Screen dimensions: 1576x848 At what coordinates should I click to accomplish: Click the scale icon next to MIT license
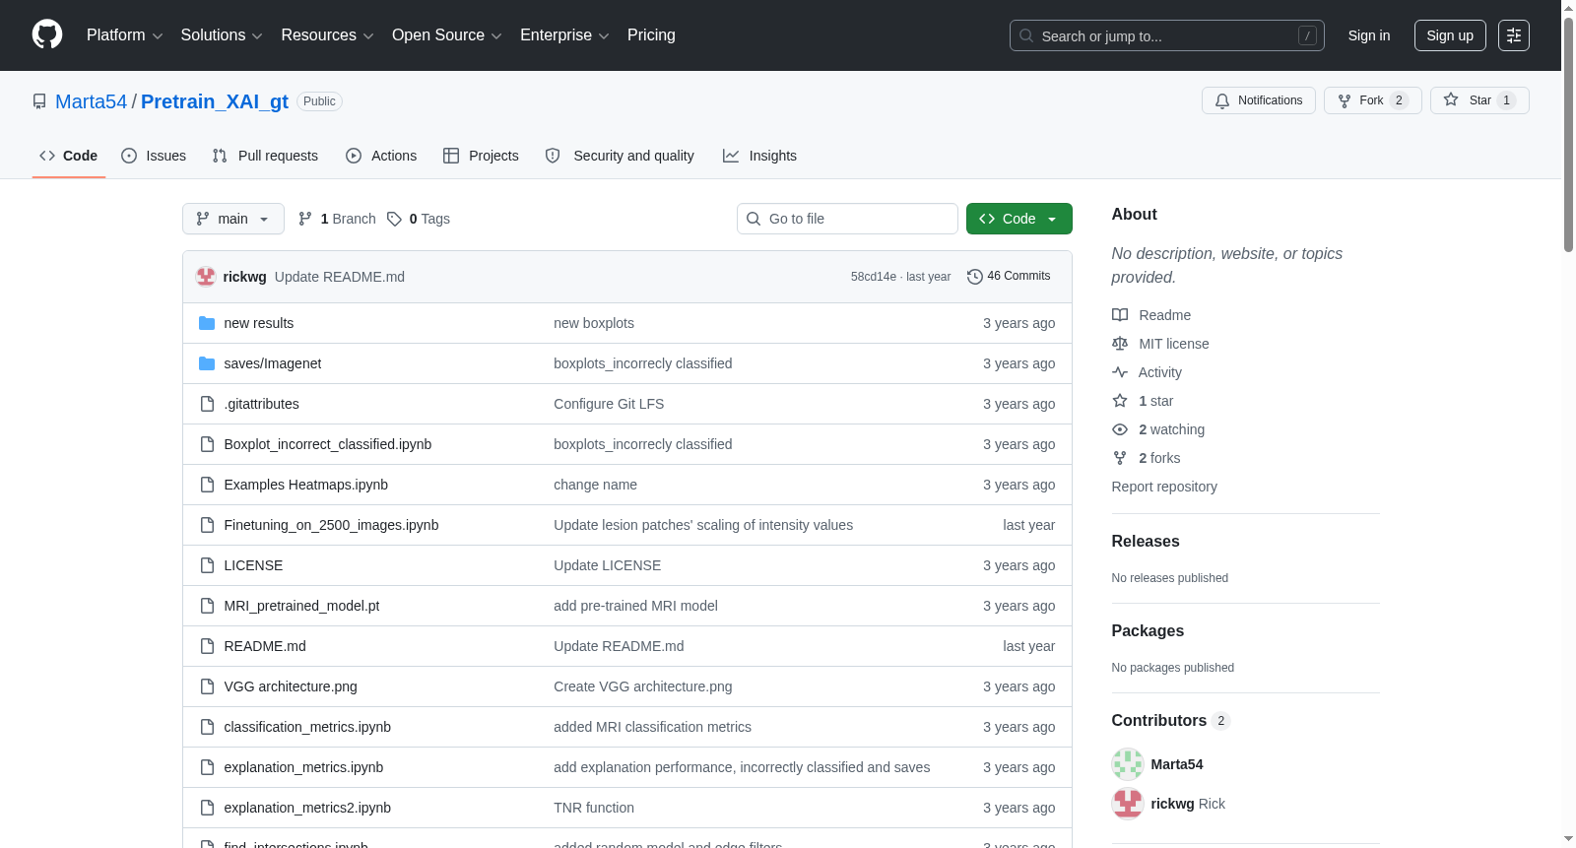1120,344
